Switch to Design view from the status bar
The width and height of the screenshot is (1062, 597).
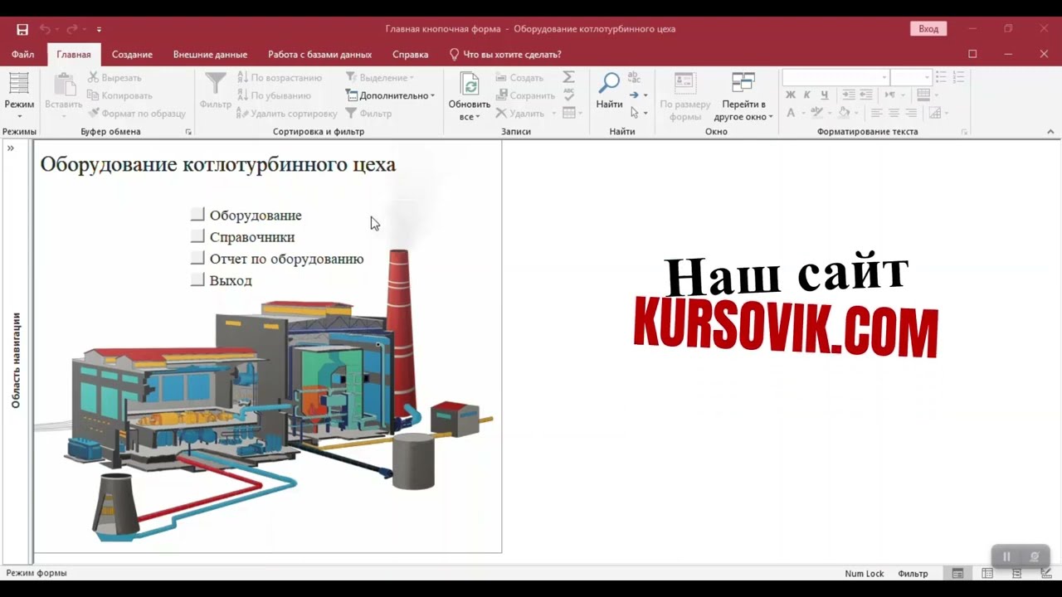tap(1046, 573)
